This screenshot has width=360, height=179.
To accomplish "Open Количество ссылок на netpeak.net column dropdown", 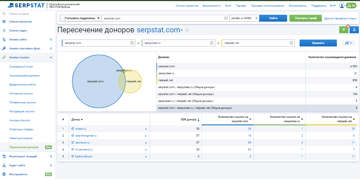I will [354, 119].
